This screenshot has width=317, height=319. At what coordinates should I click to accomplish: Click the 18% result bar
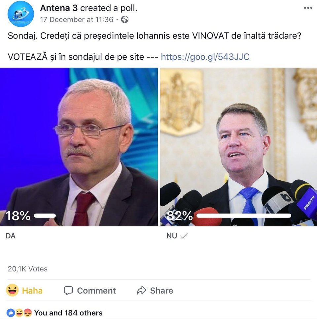pos(45,216)
